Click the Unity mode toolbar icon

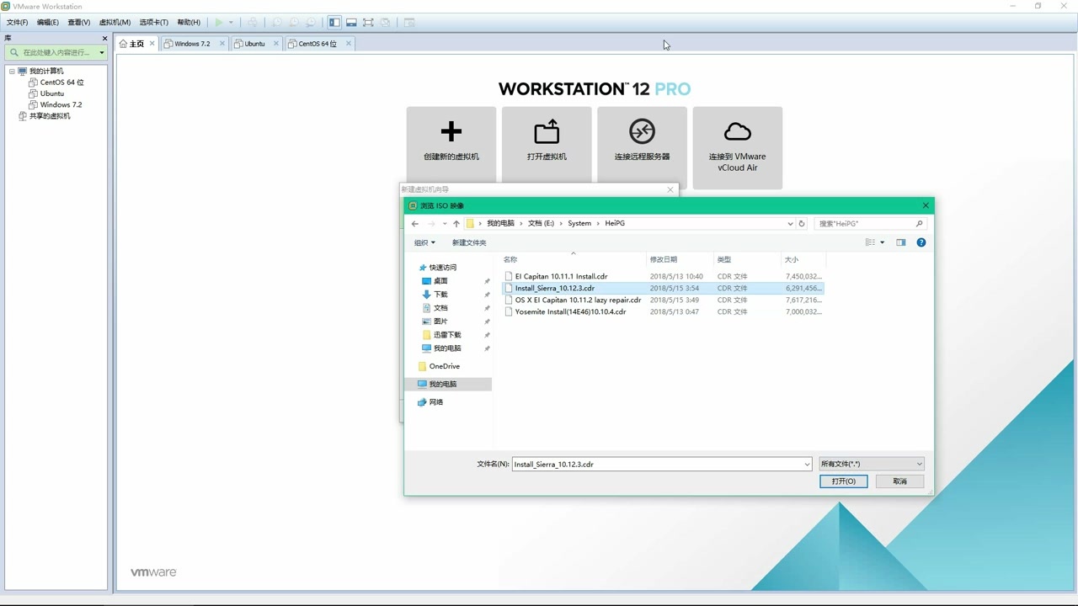[385, 23]
